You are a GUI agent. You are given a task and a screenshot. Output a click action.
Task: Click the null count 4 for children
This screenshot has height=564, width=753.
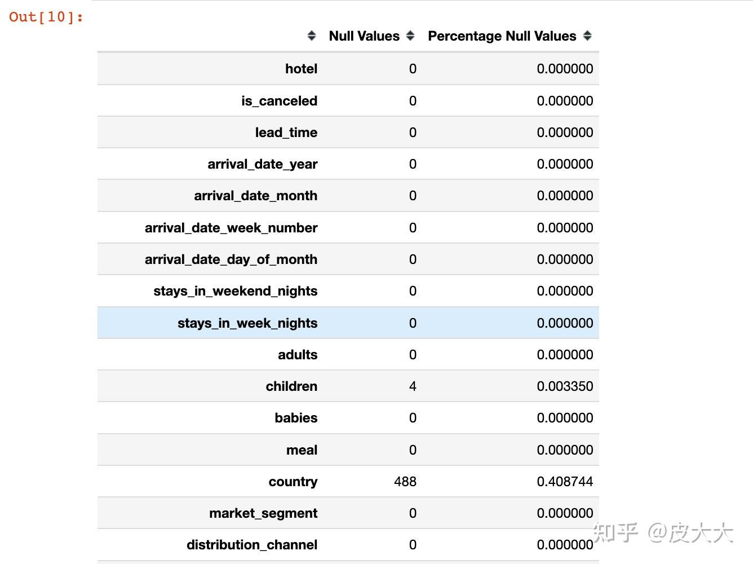[413, 386]
